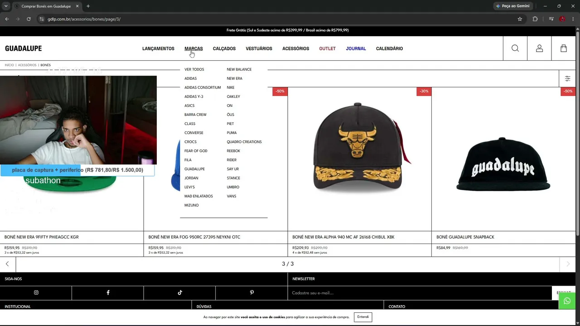The image size is (580, 326).
Task: Close the Comprar Bonés em Guadalupe tab
Action: [x=77, y=6]
